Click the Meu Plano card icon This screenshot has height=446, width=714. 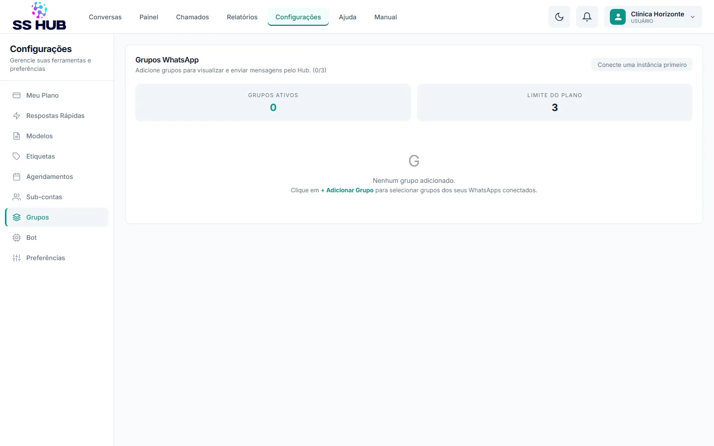pos(16,95)
